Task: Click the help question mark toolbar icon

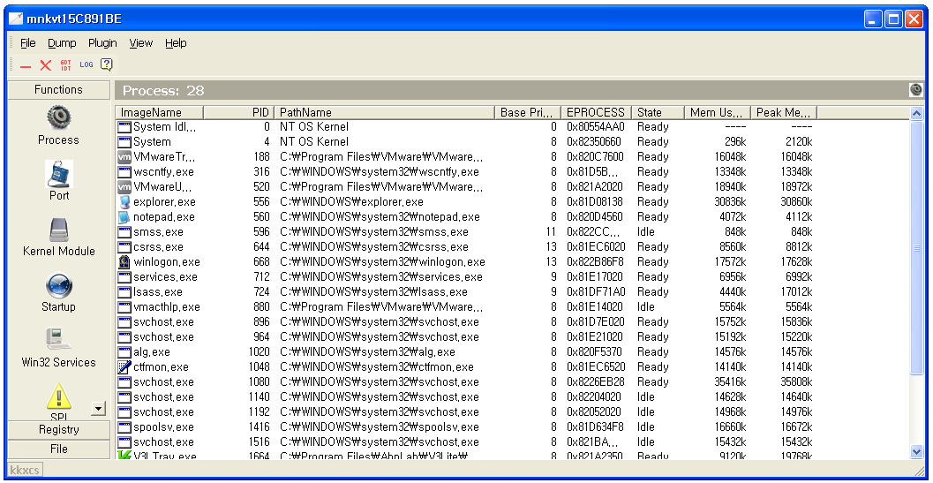Action: click(107, 64)
